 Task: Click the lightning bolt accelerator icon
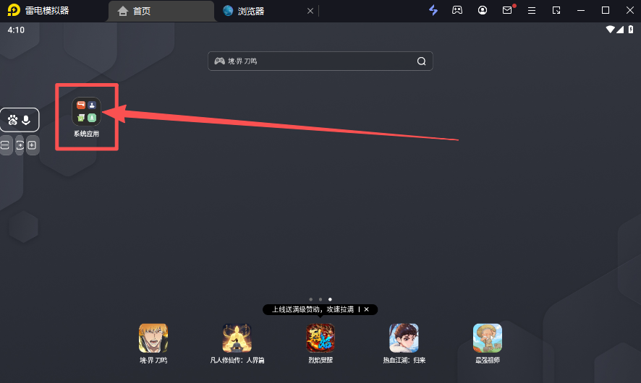(433, 10)
